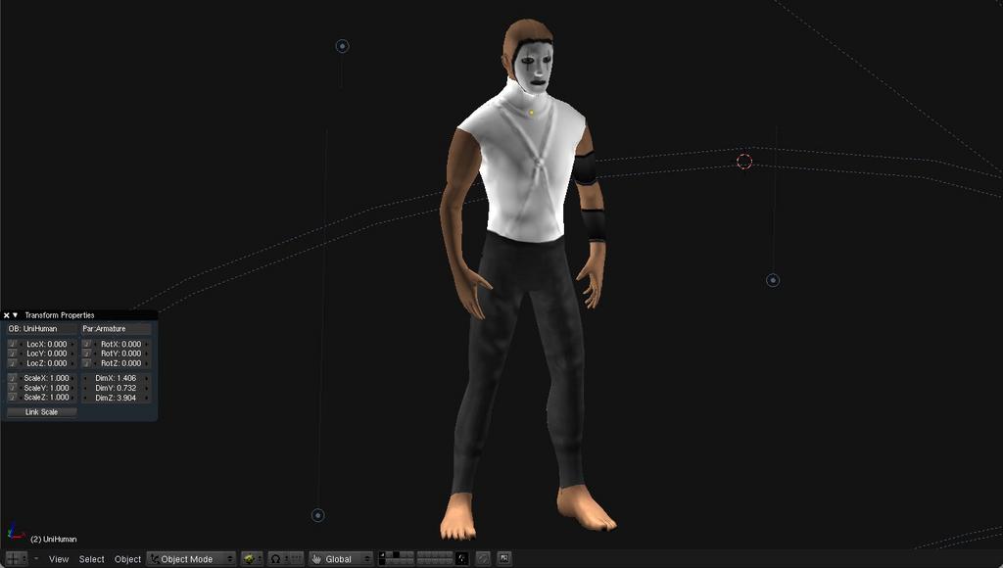Select the red dashed circle object on the curve
The image size is (1003, 568).
click(744, 162)
